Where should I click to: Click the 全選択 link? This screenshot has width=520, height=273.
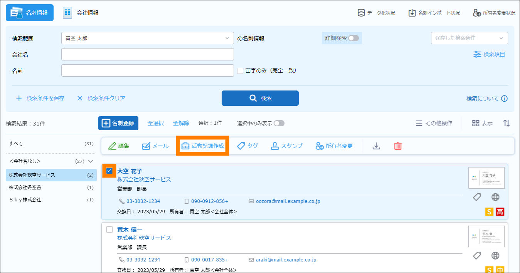pyautogui.click(x=156, y=123)
